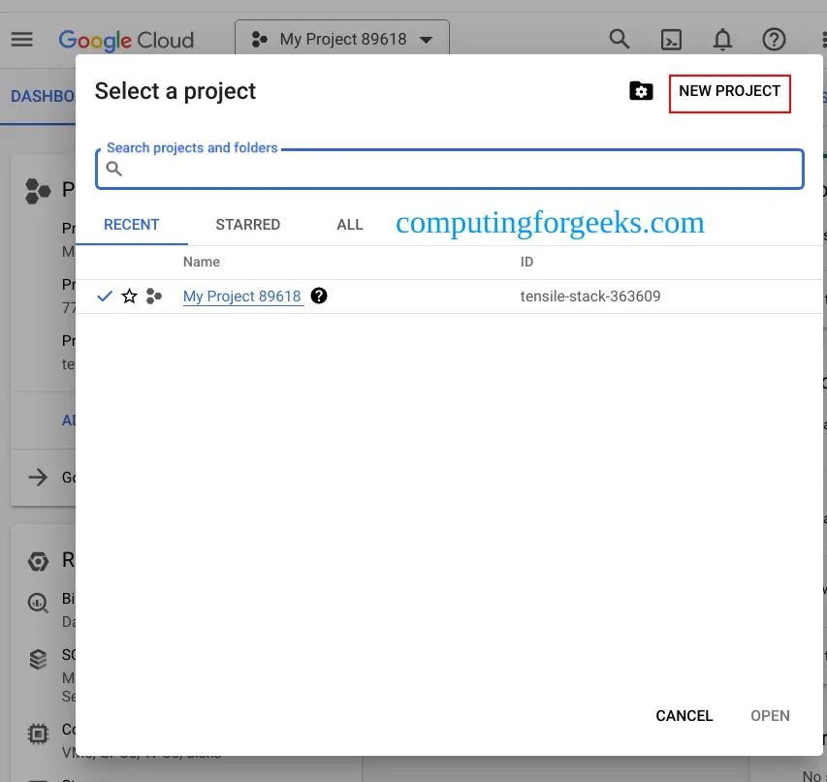Click the project info hexagon icon in background

[38, 191]
